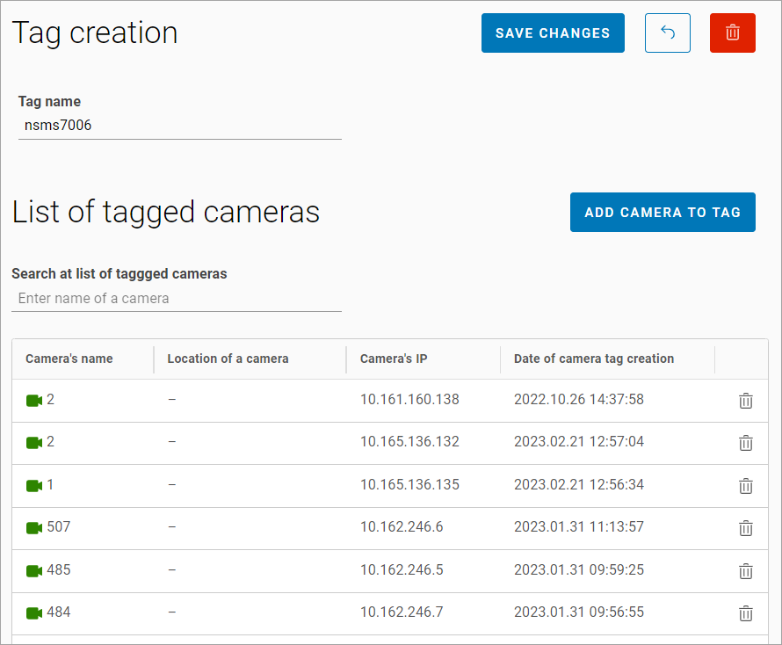Click green camera icon for camera 507

[34, 528]
